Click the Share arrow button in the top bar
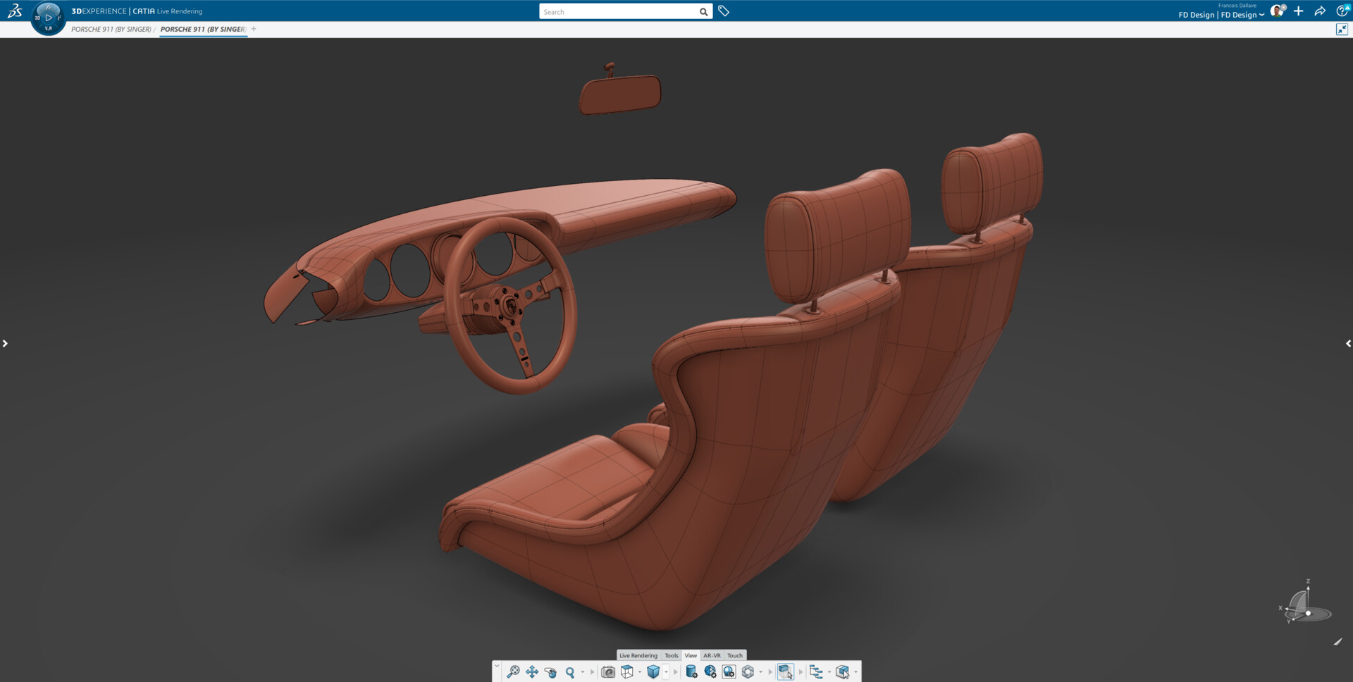Viewport: 1353px width, 682px height. [x=1321, y=11]
